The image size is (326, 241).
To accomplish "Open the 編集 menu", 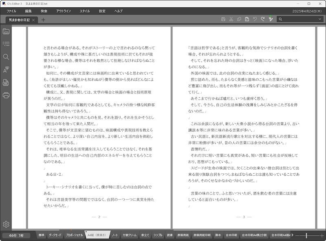I will 28,11.
